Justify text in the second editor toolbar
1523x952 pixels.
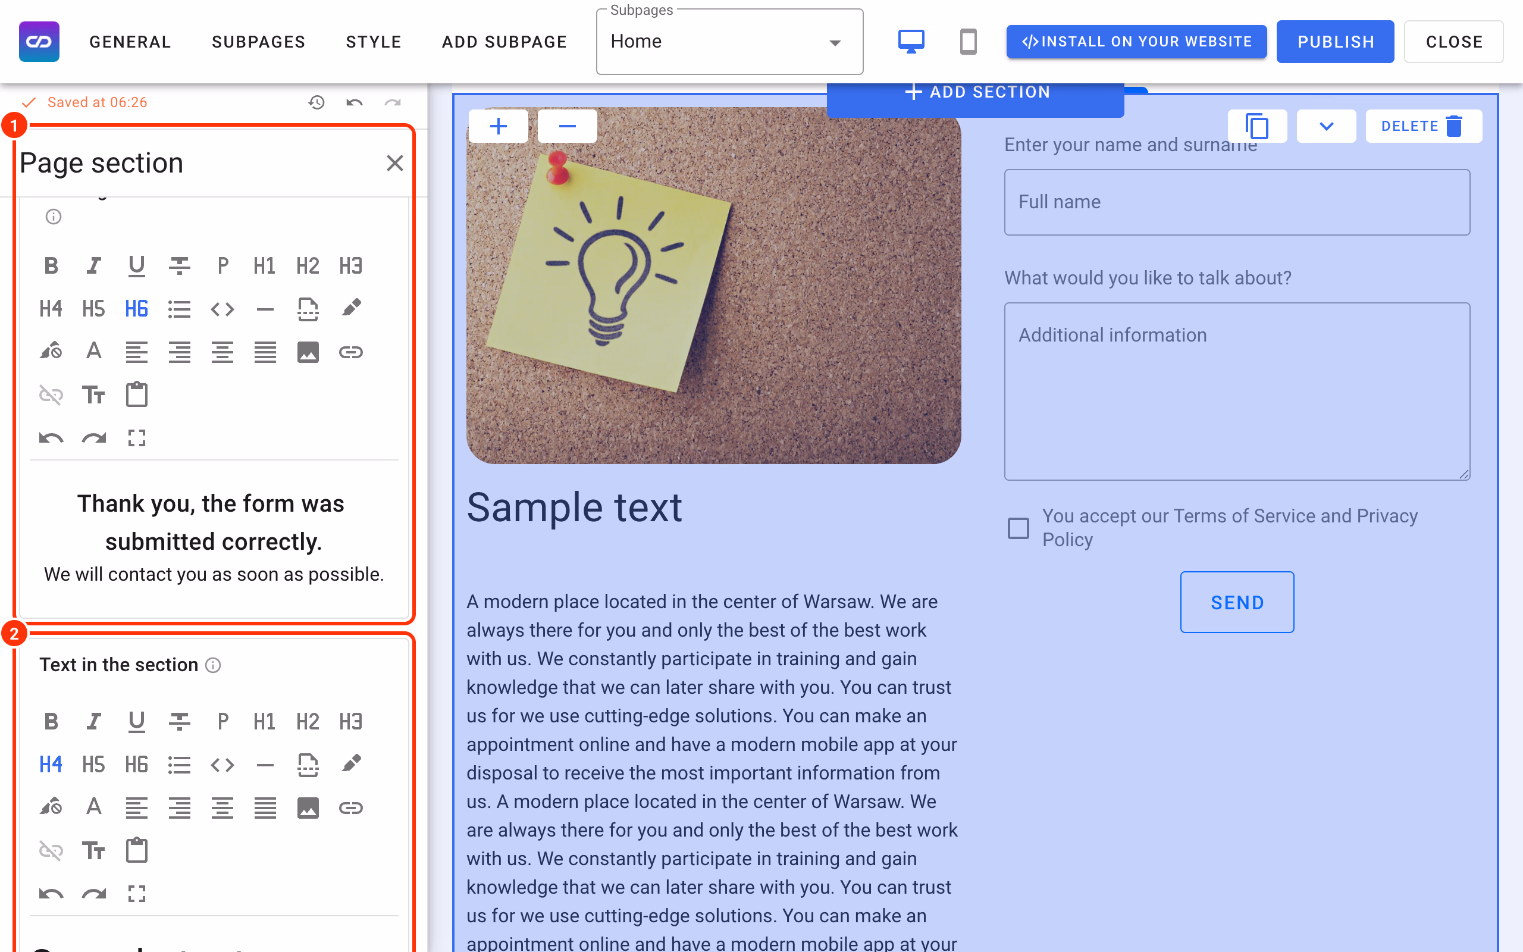coord(265,808)
